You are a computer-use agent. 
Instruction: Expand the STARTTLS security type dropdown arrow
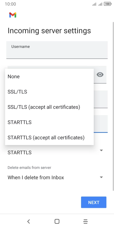pyautogui.click(x=101, y=150)
